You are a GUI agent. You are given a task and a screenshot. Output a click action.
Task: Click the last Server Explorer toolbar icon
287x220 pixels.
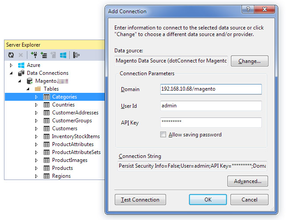(x=76, y=55)
